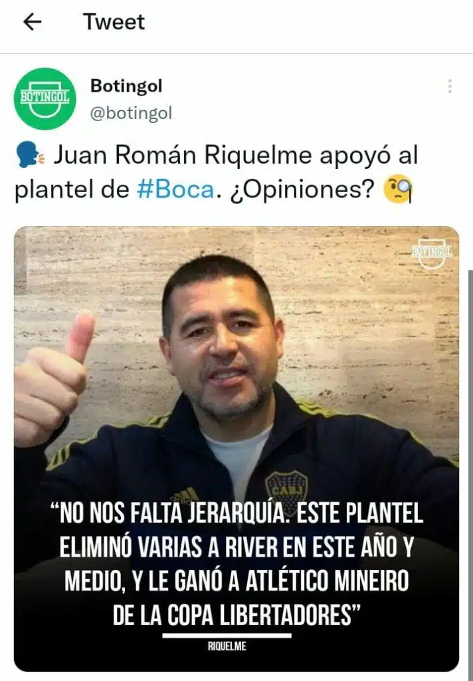Open the Riquelme quote image
This screenshot has width=473, height=681.
[236, 449]
